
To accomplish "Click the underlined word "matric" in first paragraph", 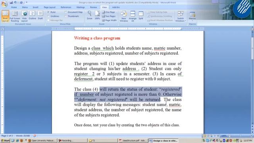I will 160,48.
